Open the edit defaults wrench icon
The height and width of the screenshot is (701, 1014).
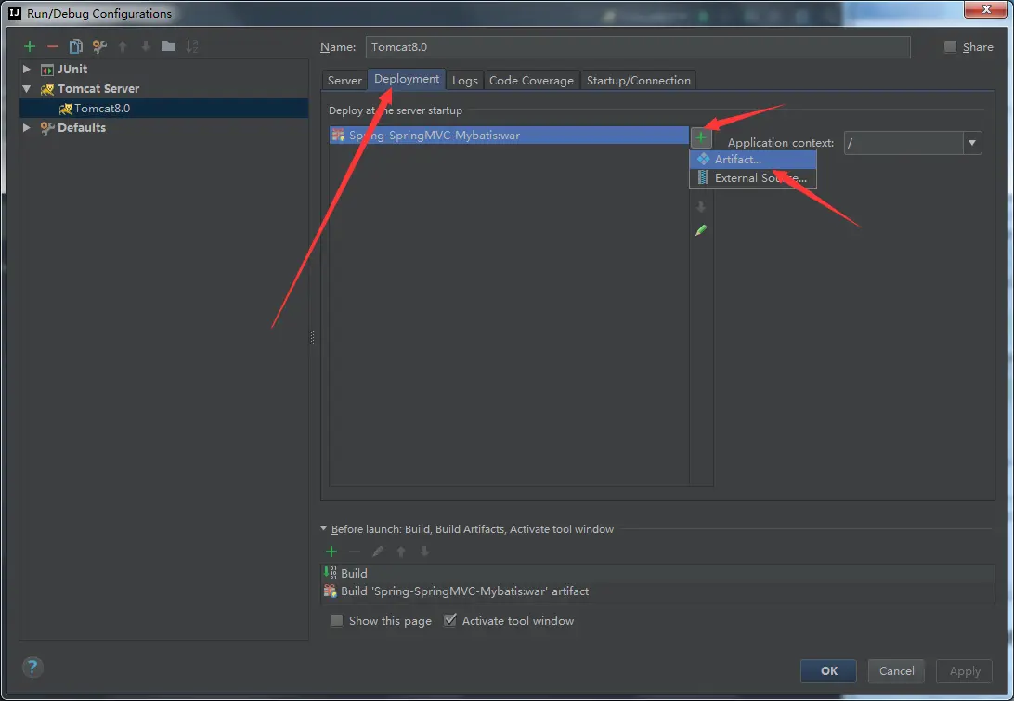pos(99,46)
